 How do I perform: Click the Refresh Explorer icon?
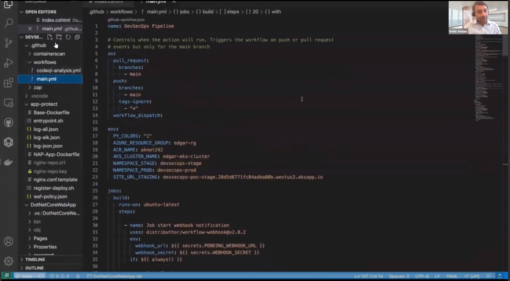(68, 37)
